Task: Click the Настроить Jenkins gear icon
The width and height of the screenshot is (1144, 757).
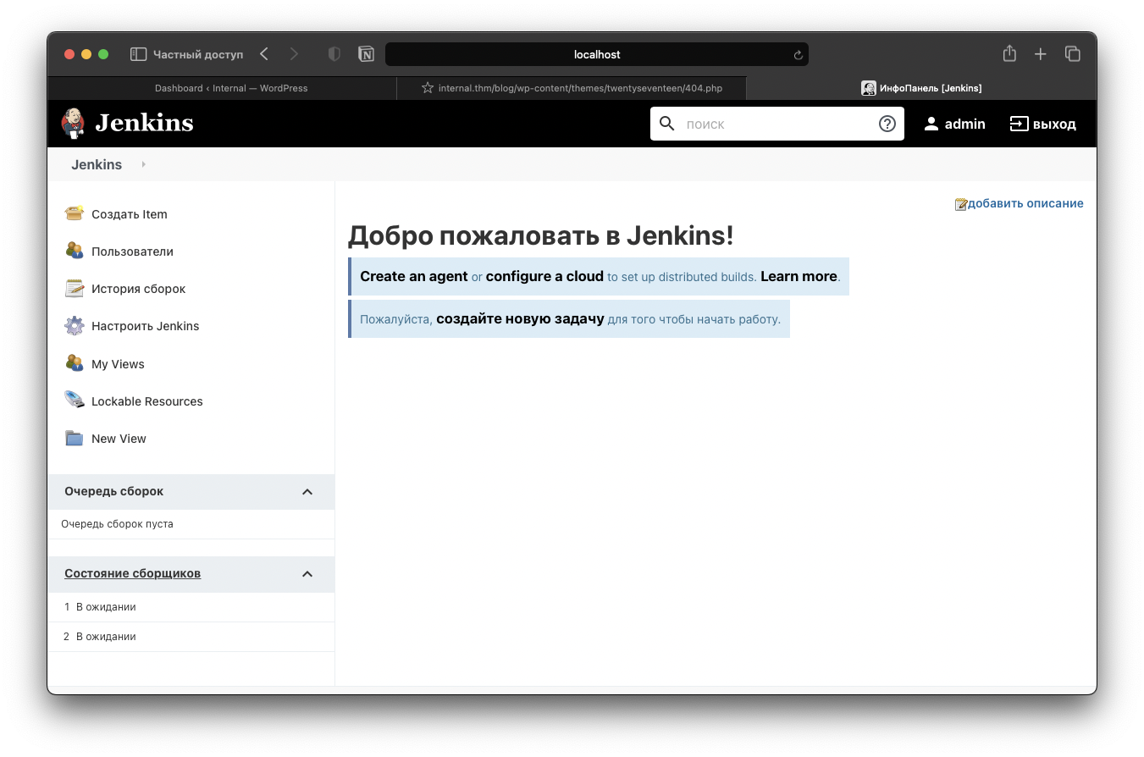Action: (x=75, y=326)
